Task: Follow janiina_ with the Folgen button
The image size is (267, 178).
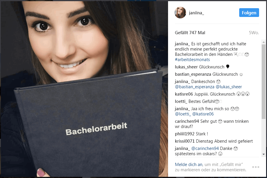Action: click(249, 13)
